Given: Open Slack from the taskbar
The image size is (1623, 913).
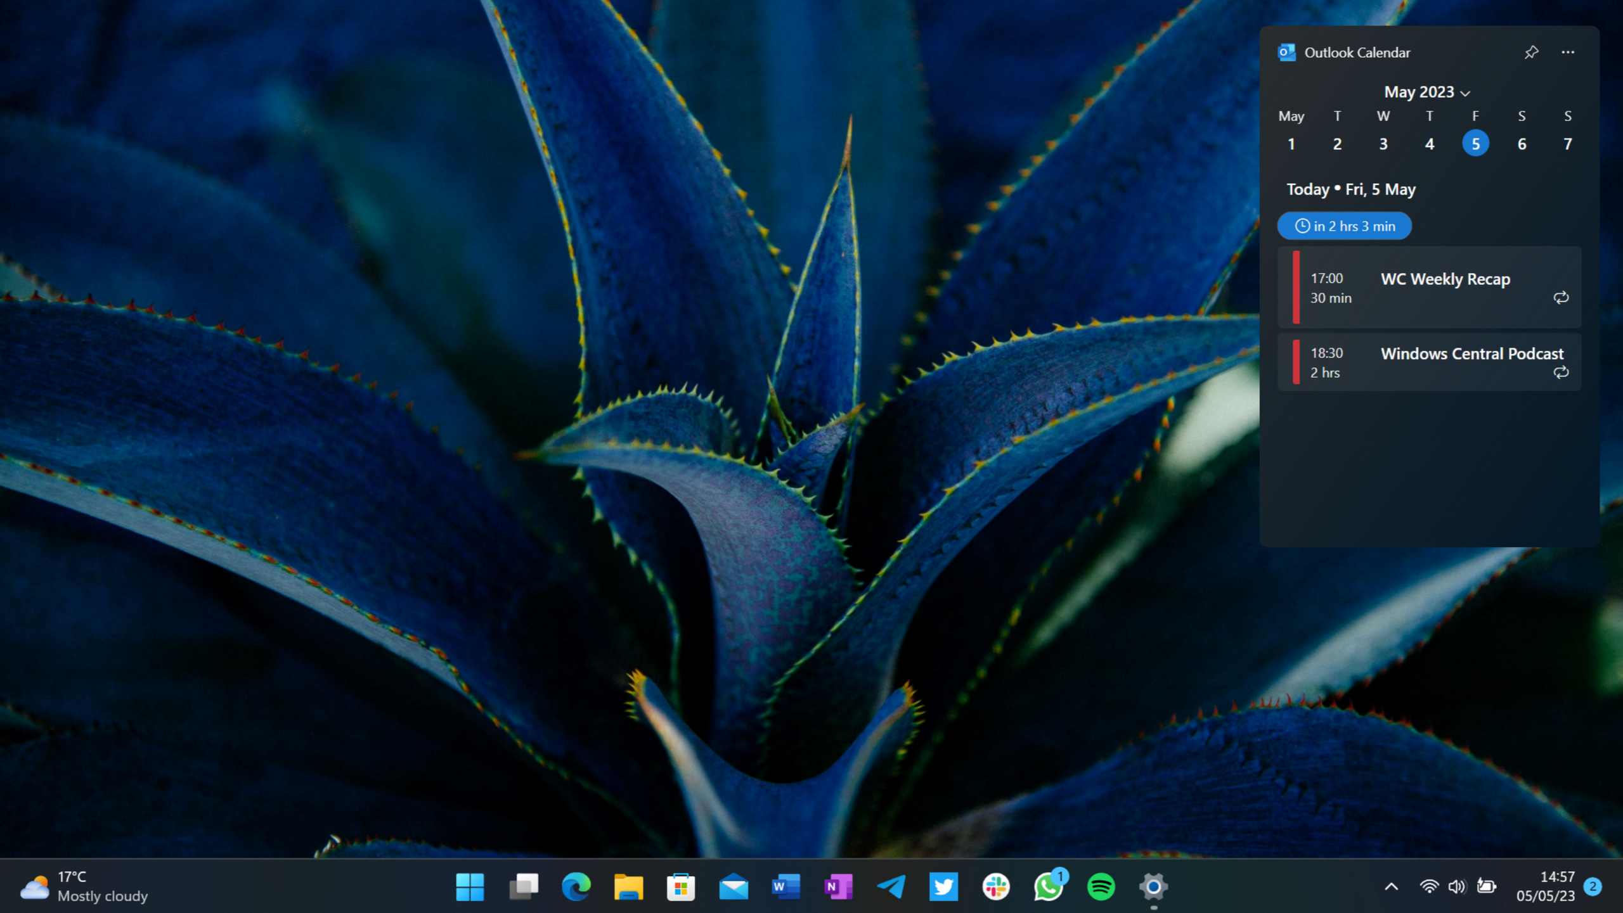Looking at the screenshot, I should 995,887.
